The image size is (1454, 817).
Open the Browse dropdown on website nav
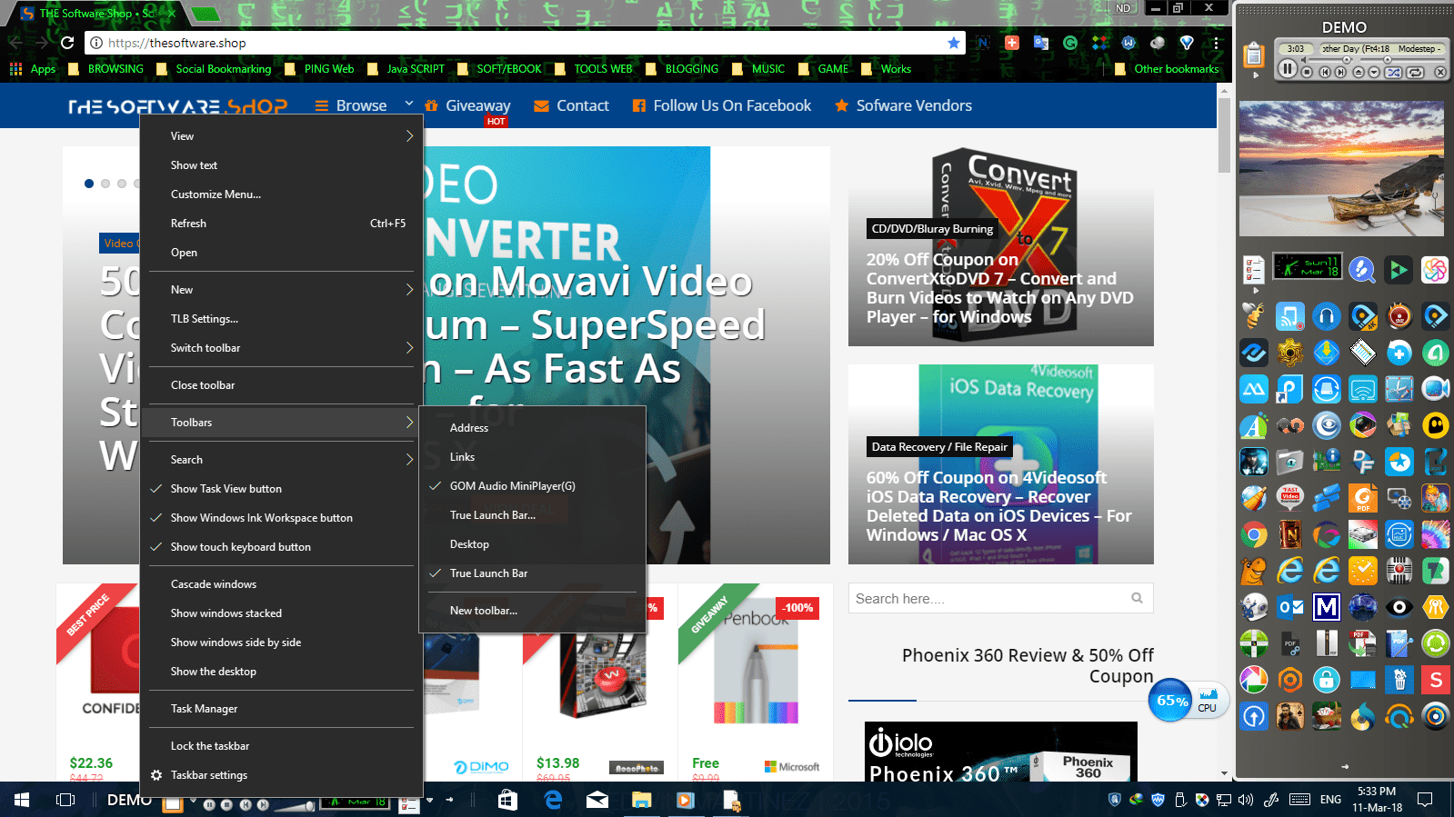pos(363,105)
